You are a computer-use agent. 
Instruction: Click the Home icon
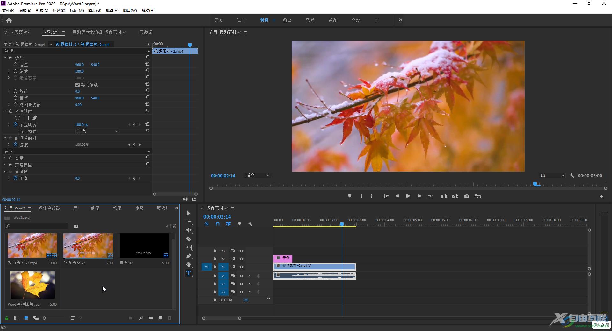click(9, 20)
